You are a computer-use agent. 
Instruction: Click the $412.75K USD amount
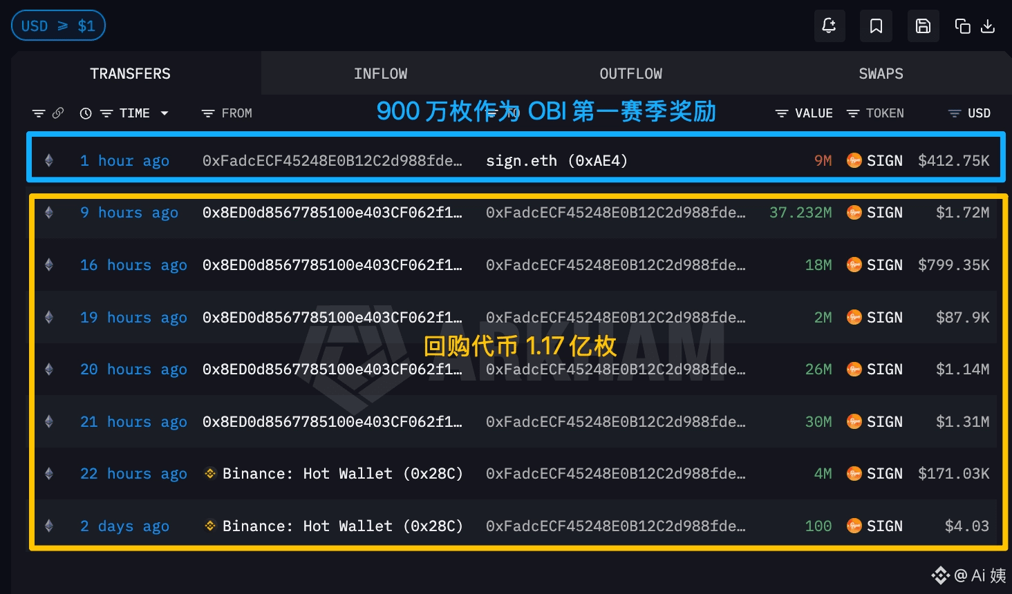tap(953, 160)
